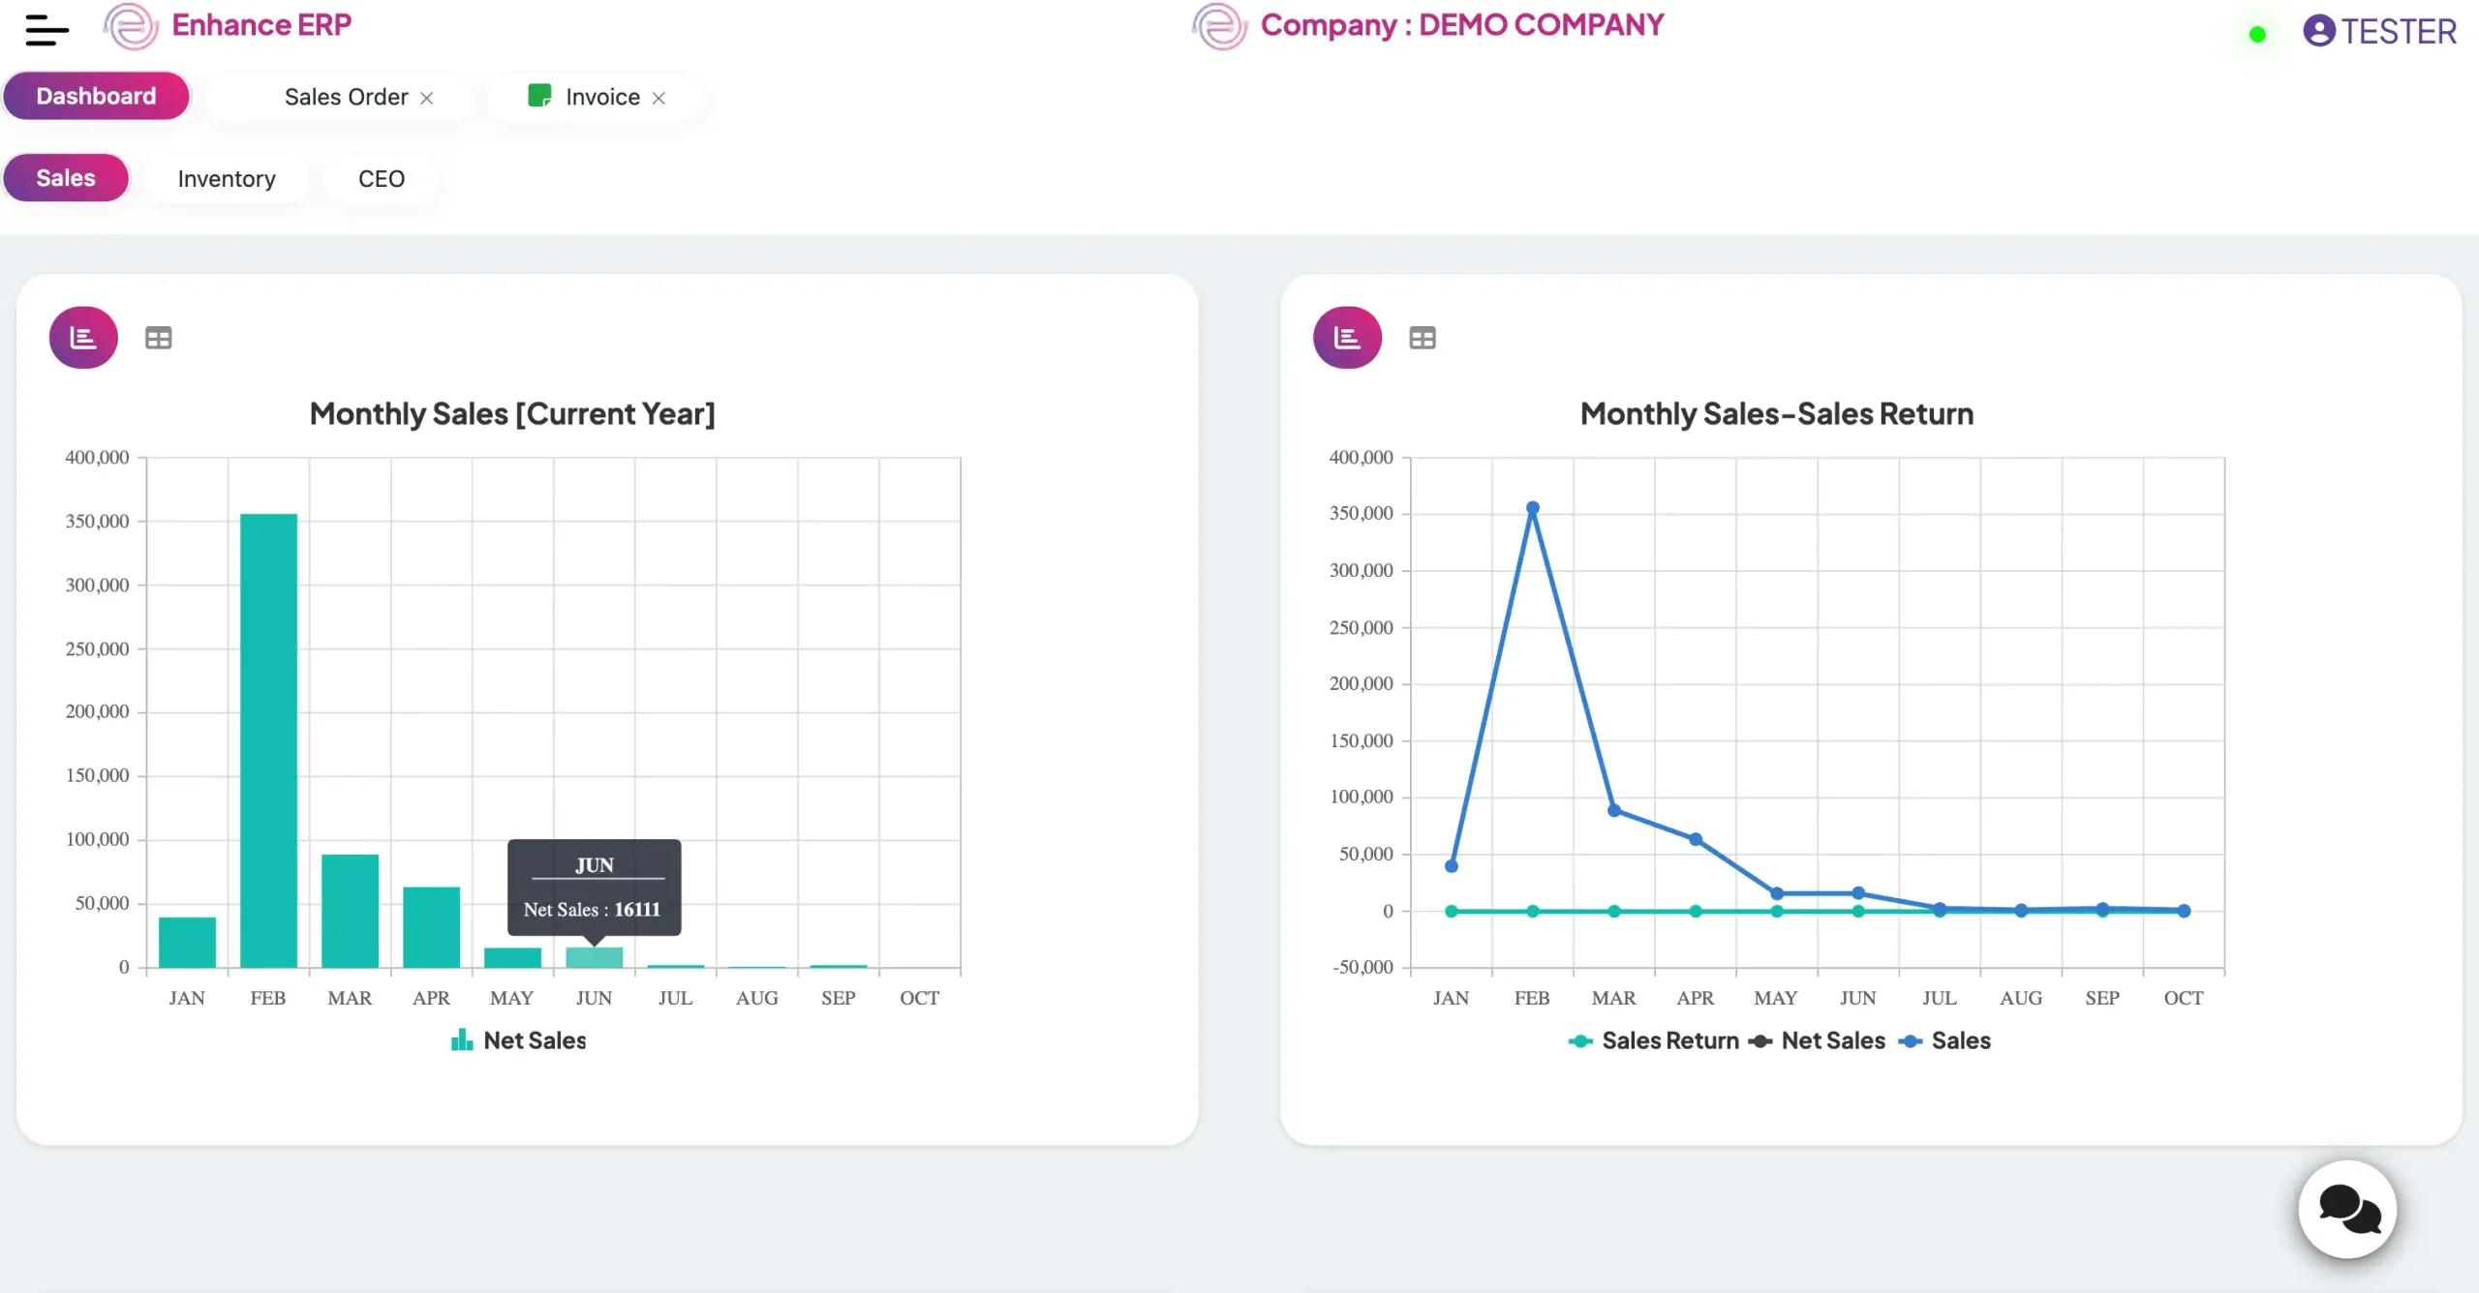
Task: Open the Inventory dashboard tab
Action: (227, 179)
